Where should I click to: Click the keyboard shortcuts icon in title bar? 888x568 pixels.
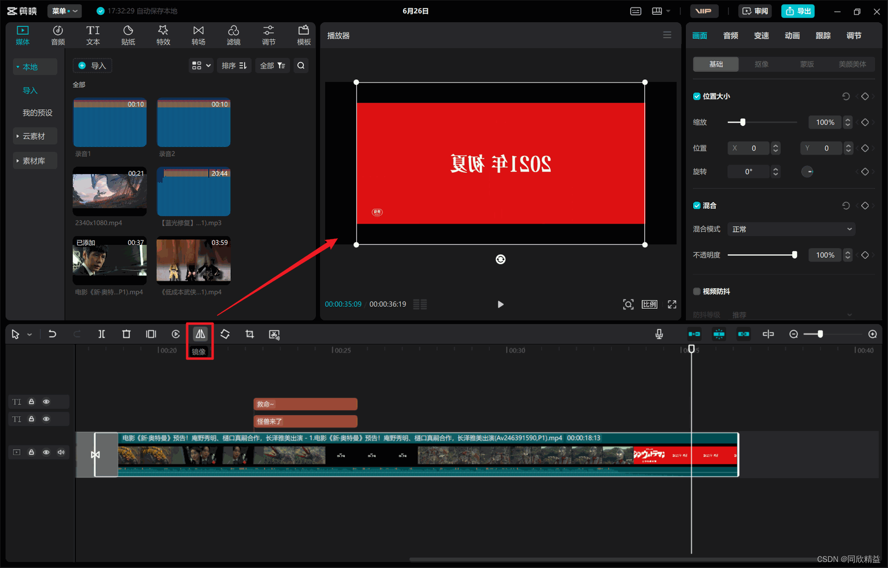tap(636, 11)
